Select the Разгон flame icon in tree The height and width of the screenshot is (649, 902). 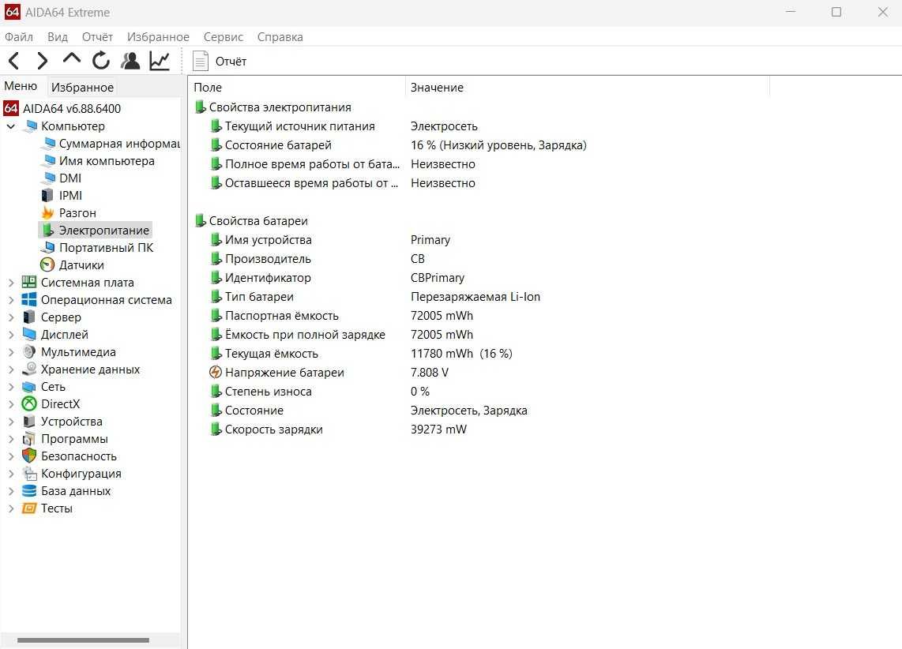47,212
